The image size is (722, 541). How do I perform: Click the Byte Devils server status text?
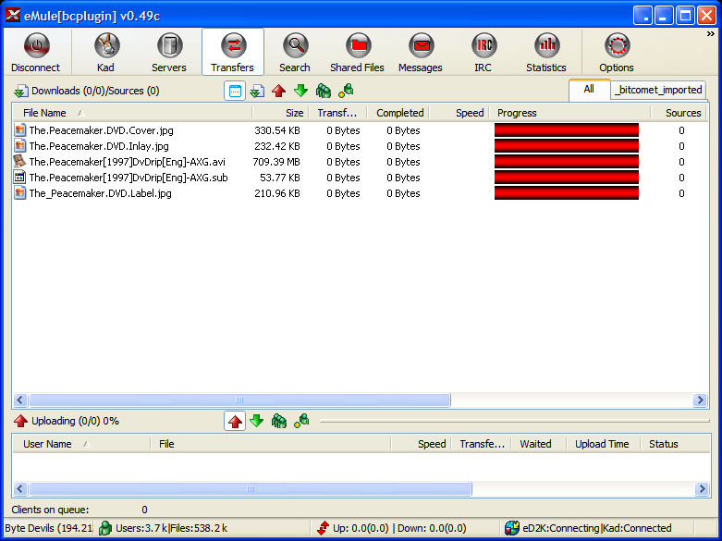coord(48,528)
